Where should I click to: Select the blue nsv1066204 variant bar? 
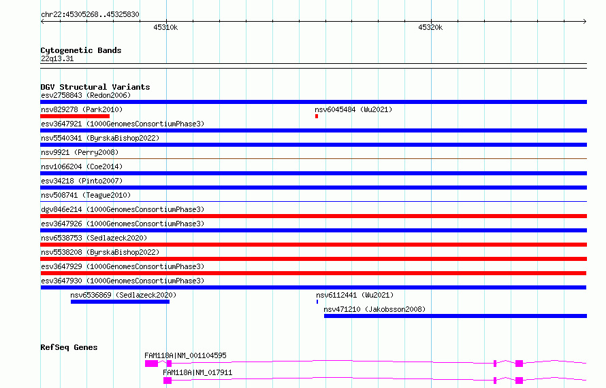point(313,173)
